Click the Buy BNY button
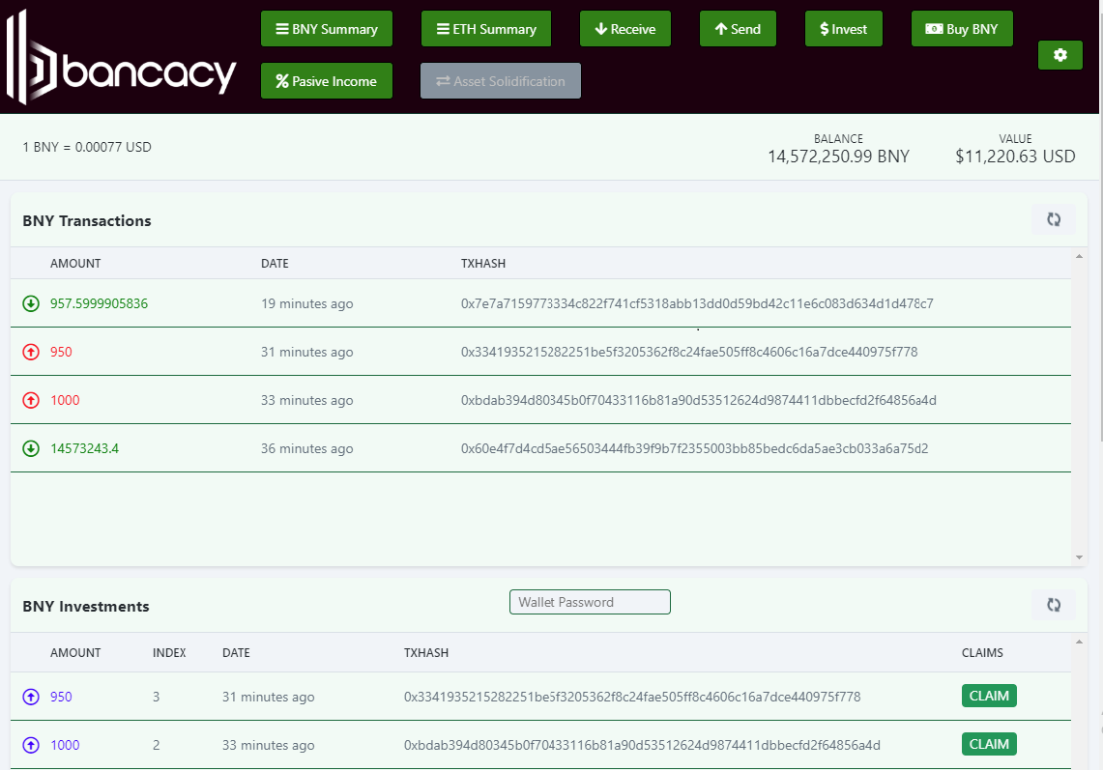1103x771 pixels. pyautogui.click(x=962, y=29)
